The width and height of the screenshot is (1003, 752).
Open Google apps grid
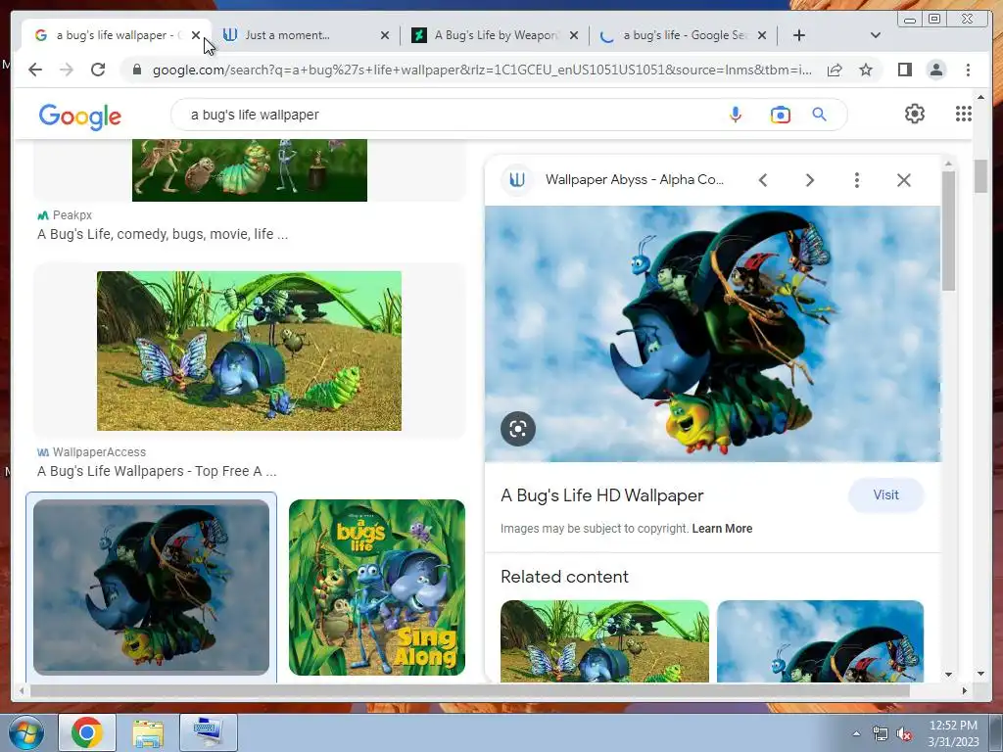pos(964,114)
